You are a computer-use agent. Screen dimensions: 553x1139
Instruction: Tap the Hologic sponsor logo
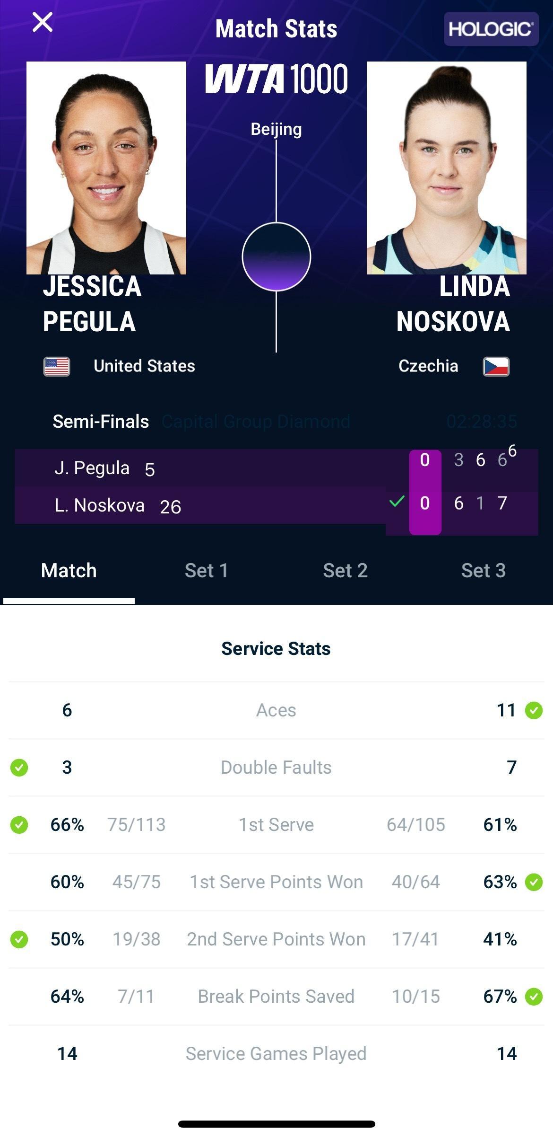[491, 29]
